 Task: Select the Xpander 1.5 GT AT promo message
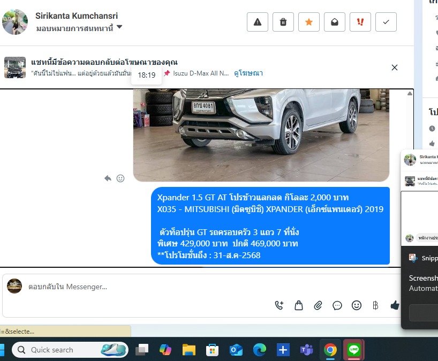click(270, 226)
